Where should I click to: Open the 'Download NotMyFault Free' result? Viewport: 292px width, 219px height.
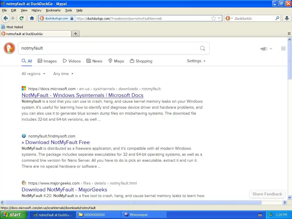click(x=56, y=142)
